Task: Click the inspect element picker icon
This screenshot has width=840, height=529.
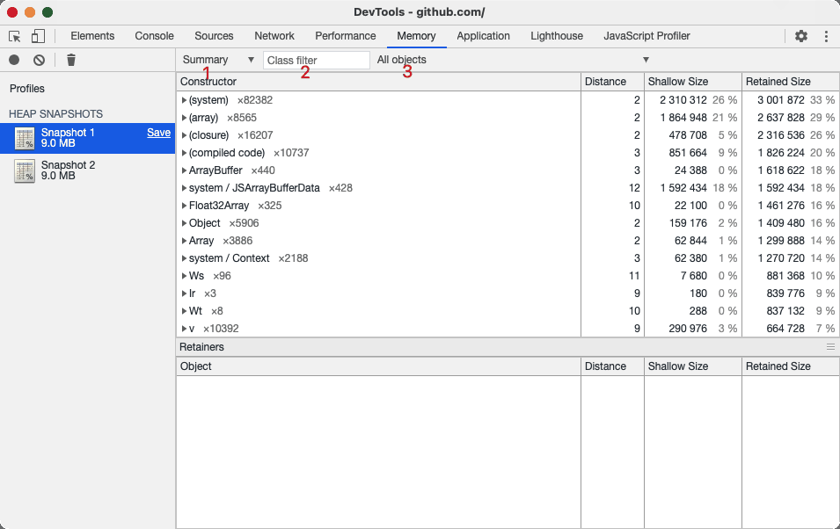Action: coord(15,36)
